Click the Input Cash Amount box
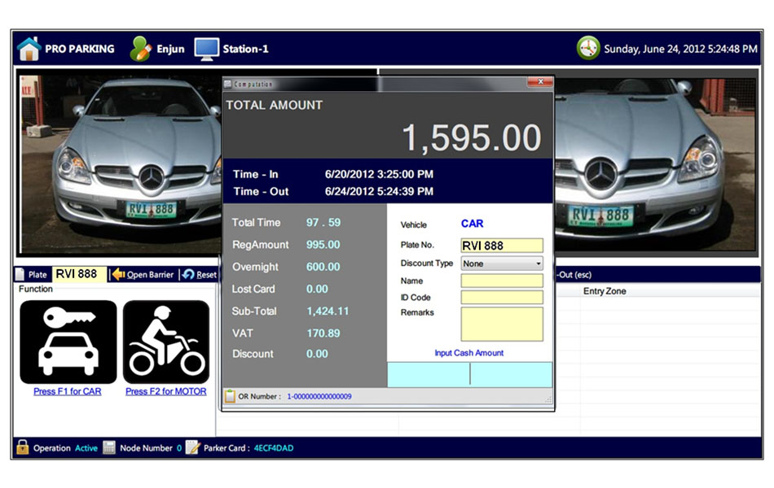The image size is (774, 488). tap(469, 374)
